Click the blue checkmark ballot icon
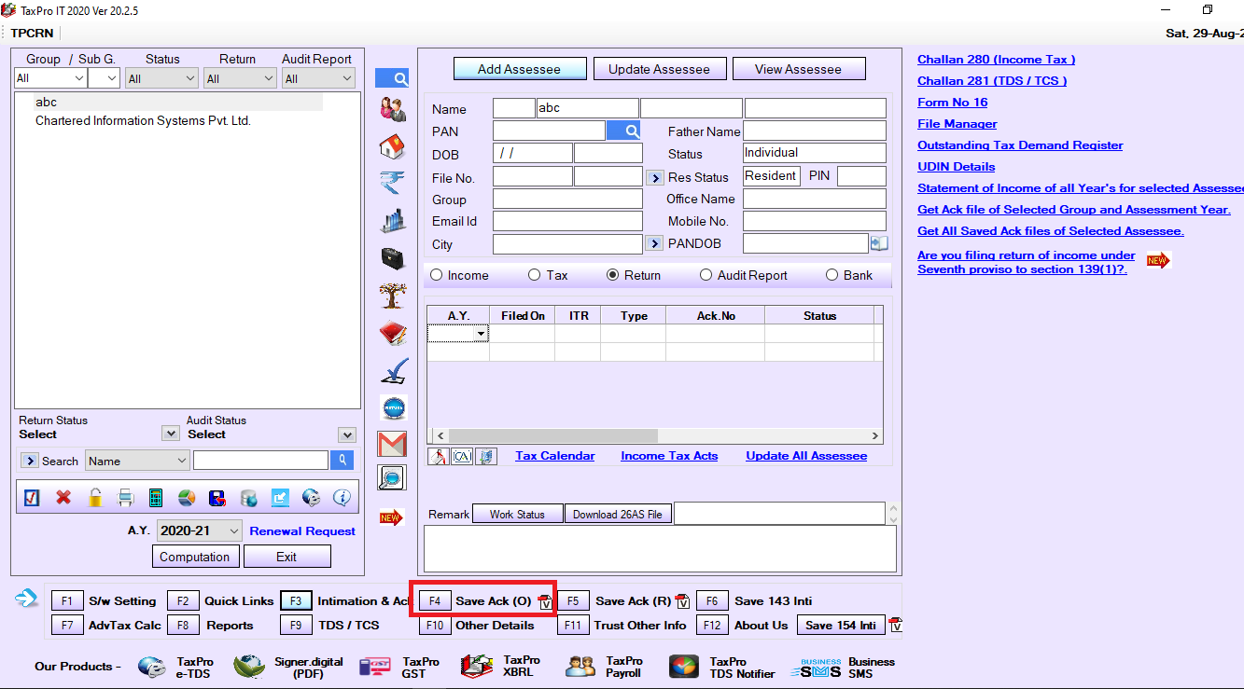The width and height of the screenshot is (1244, 689). [x=393, y=371]
